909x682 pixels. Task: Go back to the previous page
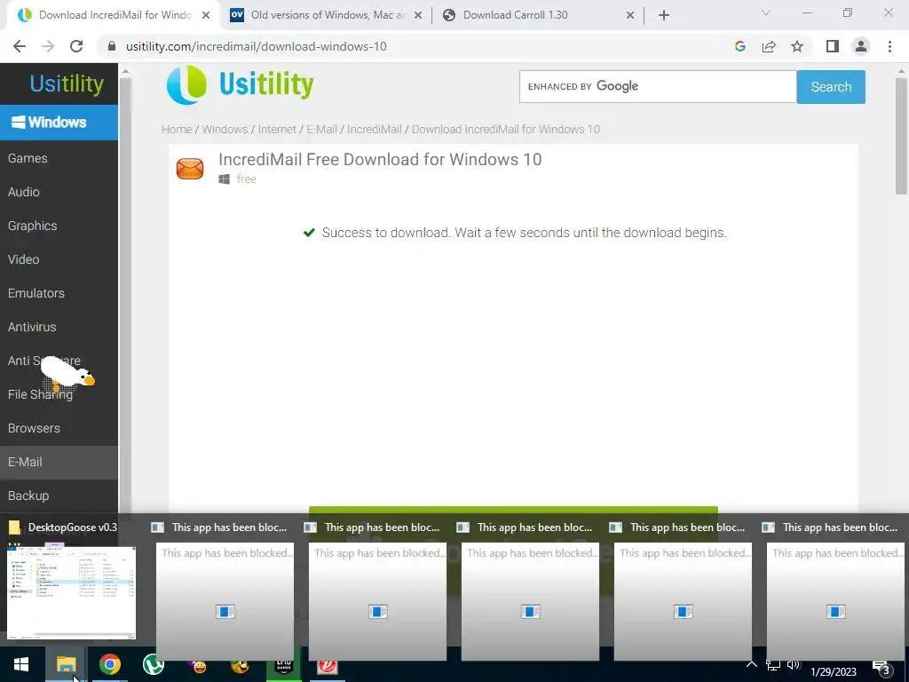20,46
